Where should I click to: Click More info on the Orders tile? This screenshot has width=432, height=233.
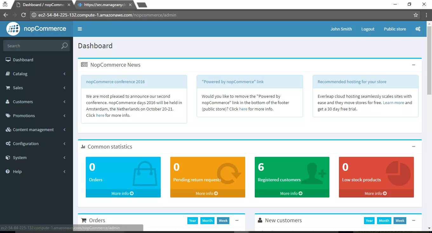(123, 193)
